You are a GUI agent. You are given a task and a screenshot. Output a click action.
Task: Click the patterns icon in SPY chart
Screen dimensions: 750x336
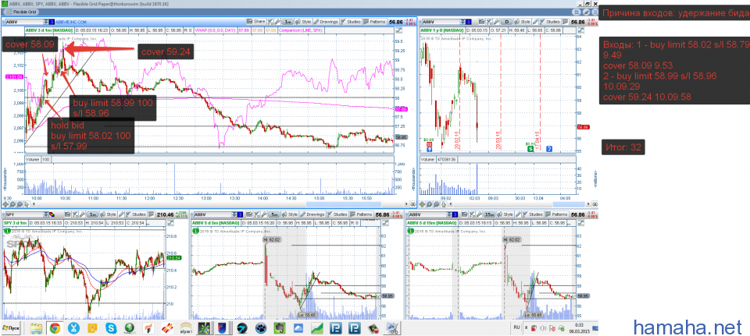pyautogui.click(x=151, y=214)
